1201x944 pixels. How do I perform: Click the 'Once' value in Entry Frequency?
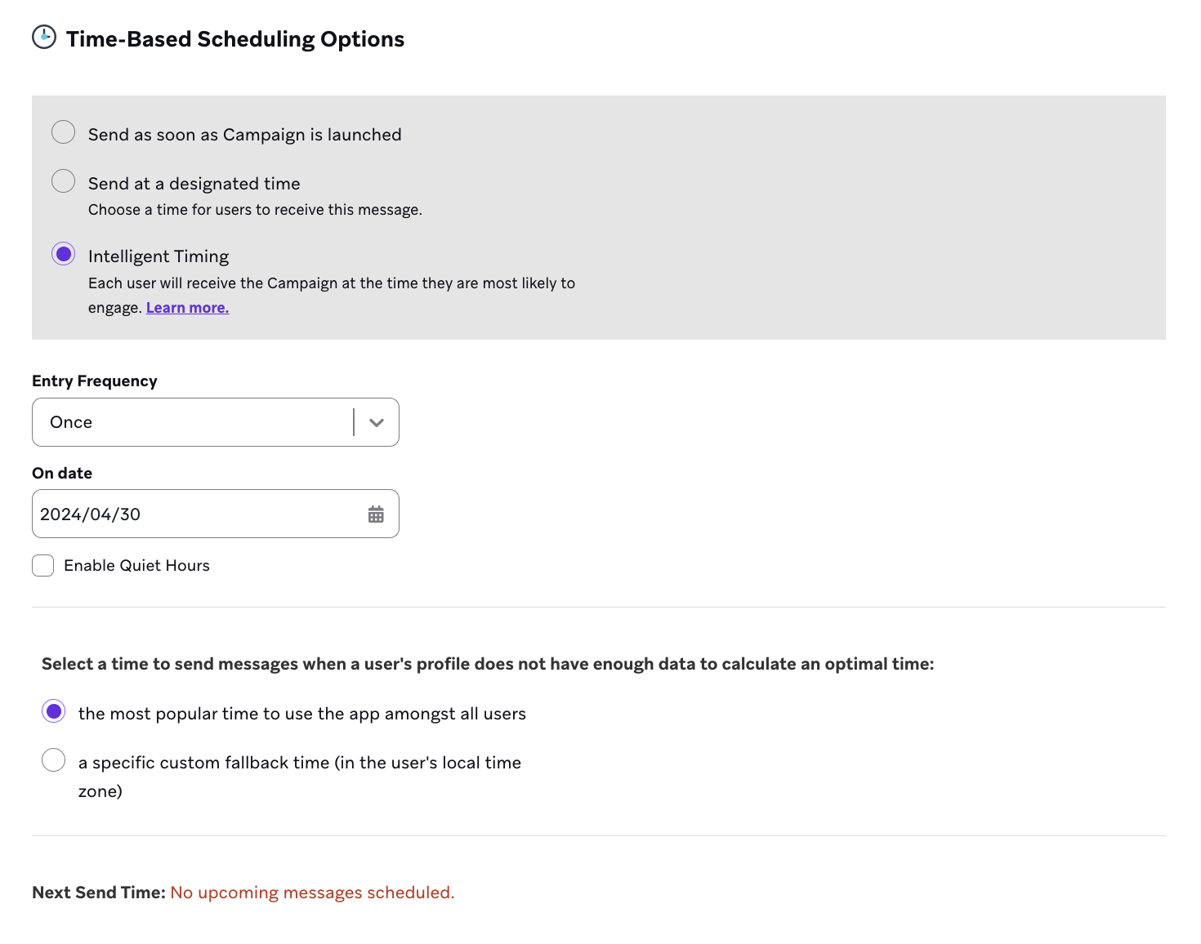[71, 422]
